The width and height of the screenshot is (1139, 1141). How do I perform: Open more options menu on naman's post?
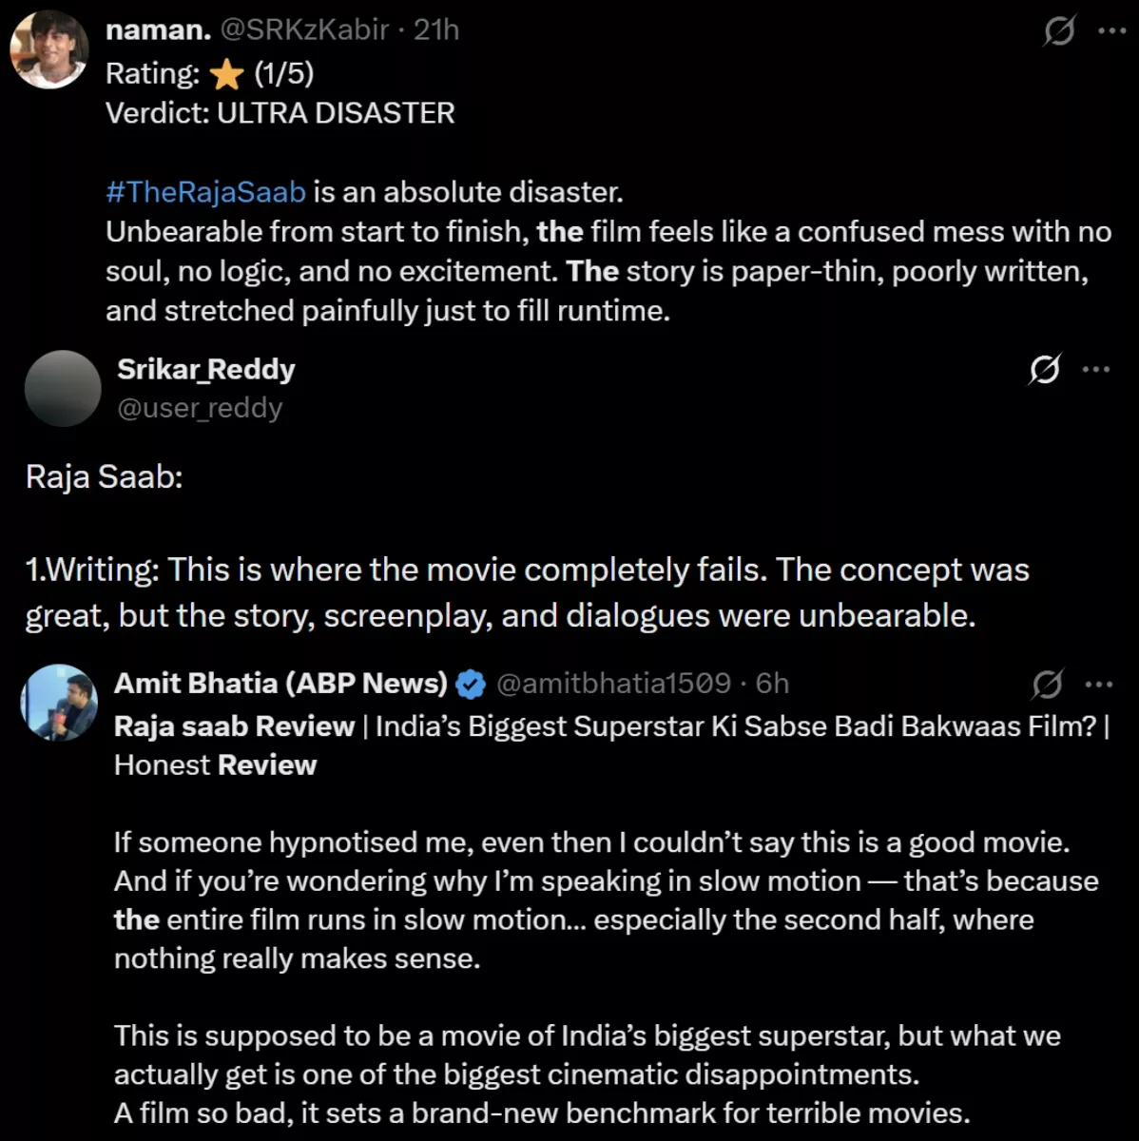(x=1111, y=30)
